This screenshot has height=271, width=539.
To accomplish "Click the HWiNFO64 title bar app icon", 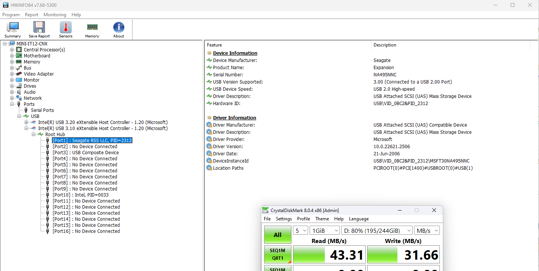I will [6, 5].
